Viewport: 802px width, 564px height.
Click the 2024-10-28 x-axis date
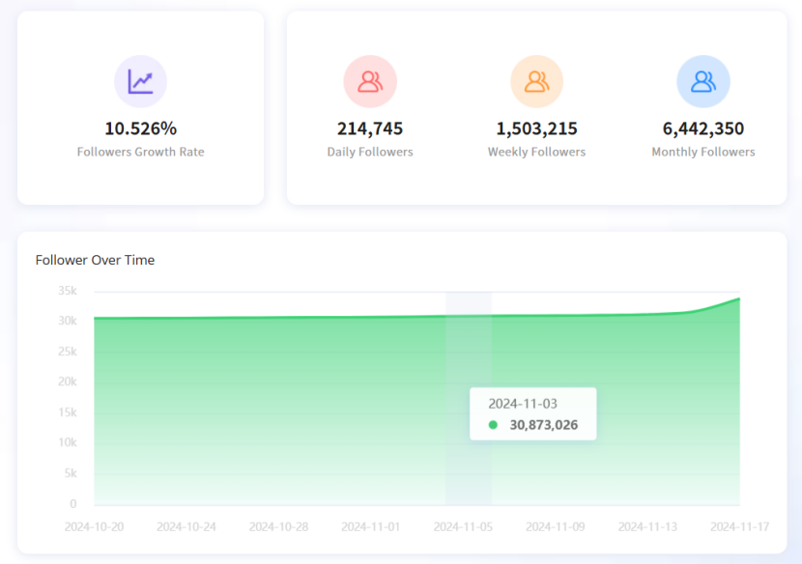278,526
